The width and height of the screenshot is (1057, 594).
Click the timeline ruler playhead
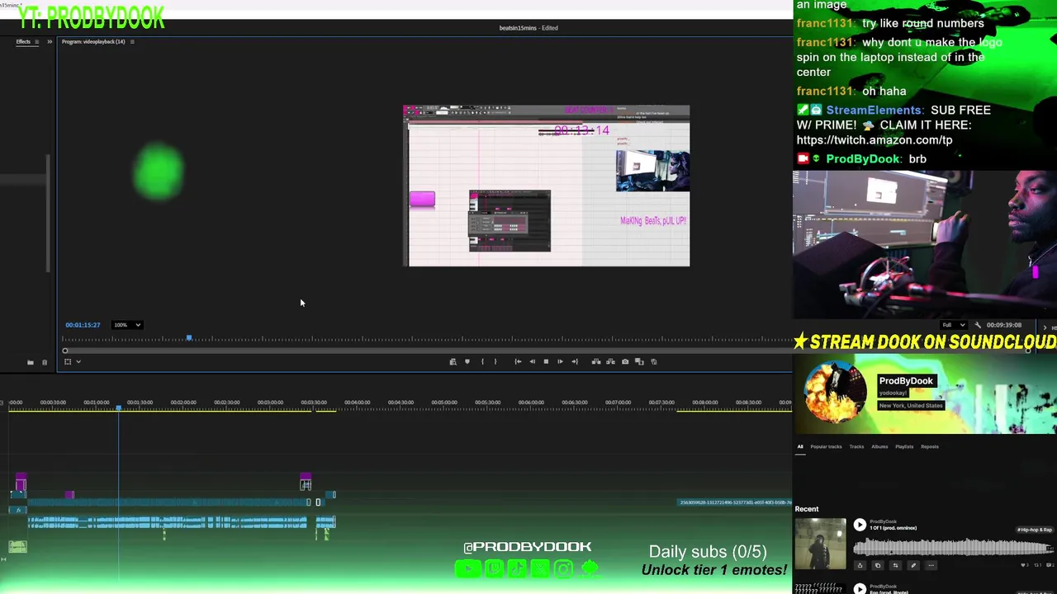(118, 408)
